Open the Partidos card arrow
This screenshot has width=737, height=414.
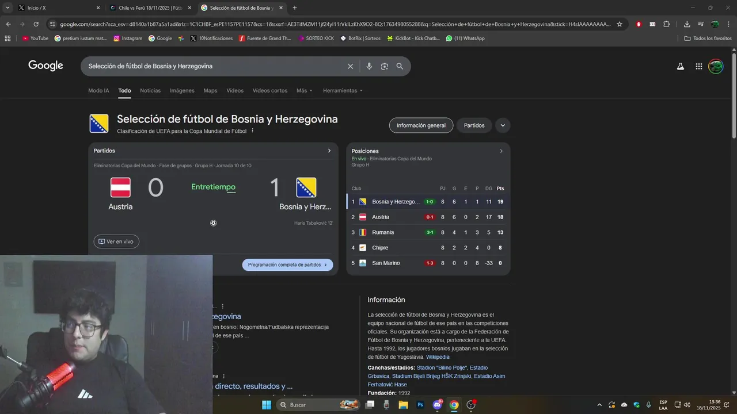click(329, 151)
